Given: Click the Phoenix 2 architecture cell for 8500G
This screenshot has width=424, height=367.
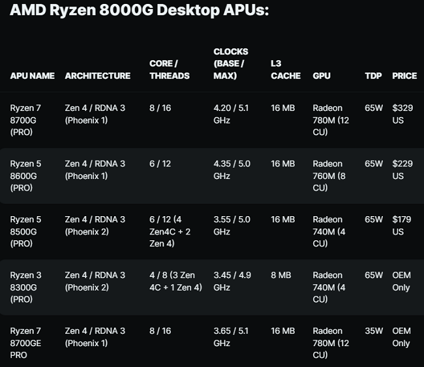Looking at the screenshot, I should (x=95, y=225).
